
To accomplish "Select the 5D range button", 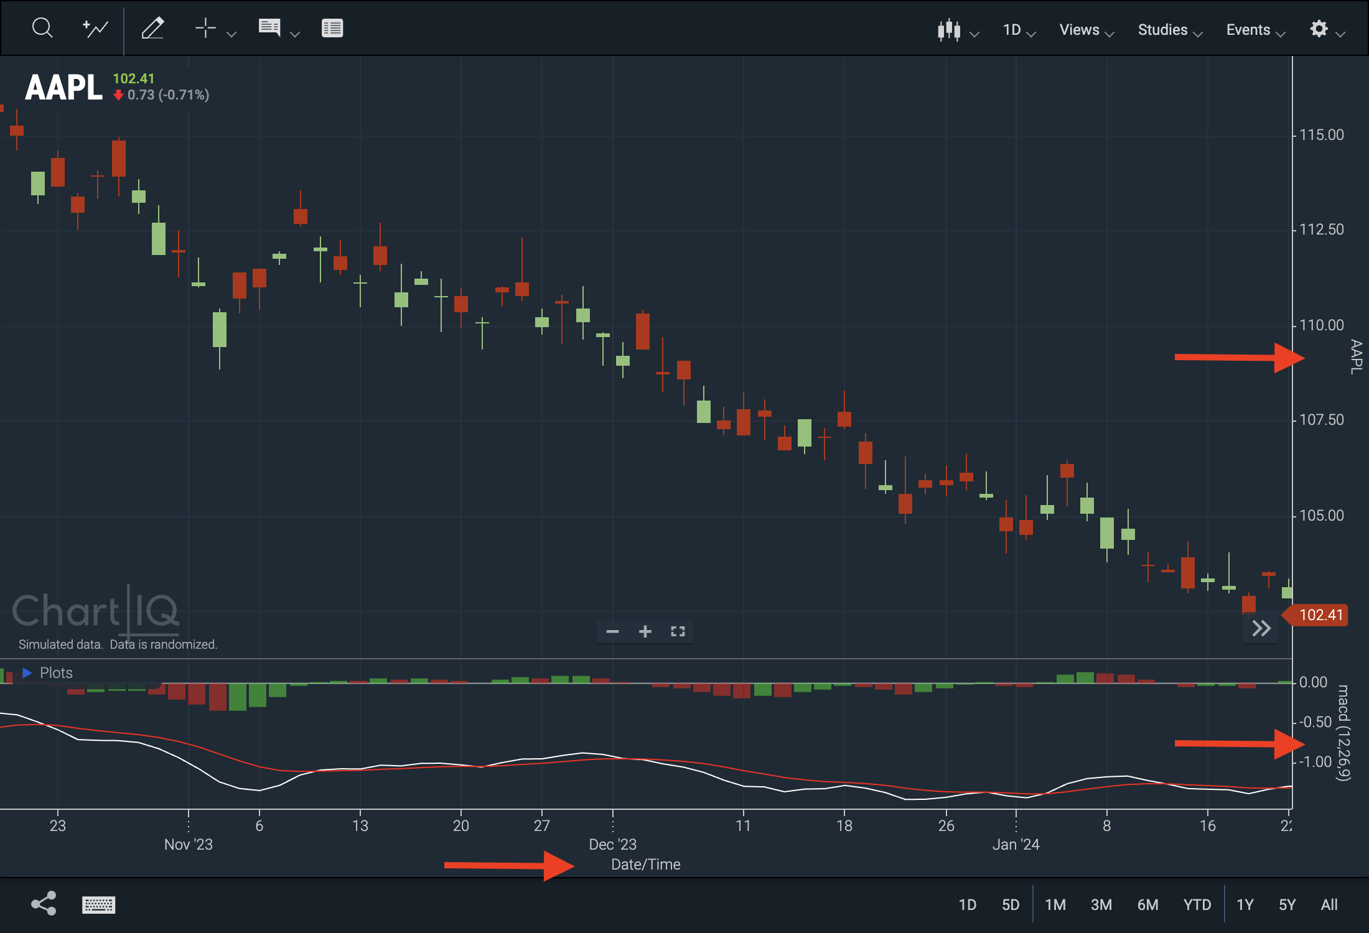I will pyautogui.click(x=1011, y=905).
